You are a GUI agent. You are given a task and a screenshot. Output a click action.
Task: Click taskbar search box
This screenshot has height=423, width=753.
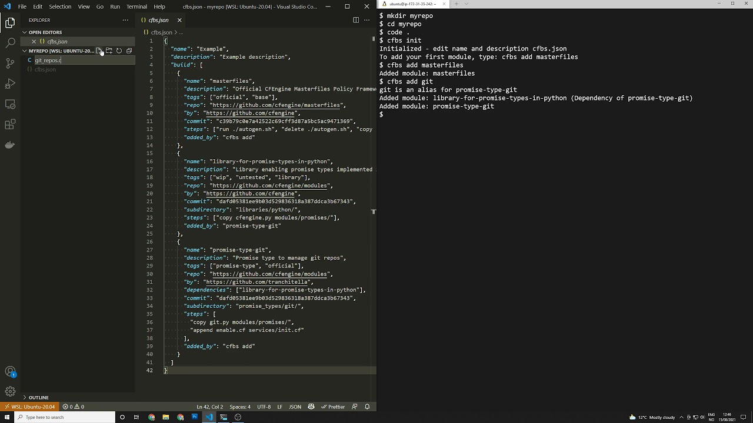click(64, 417)
